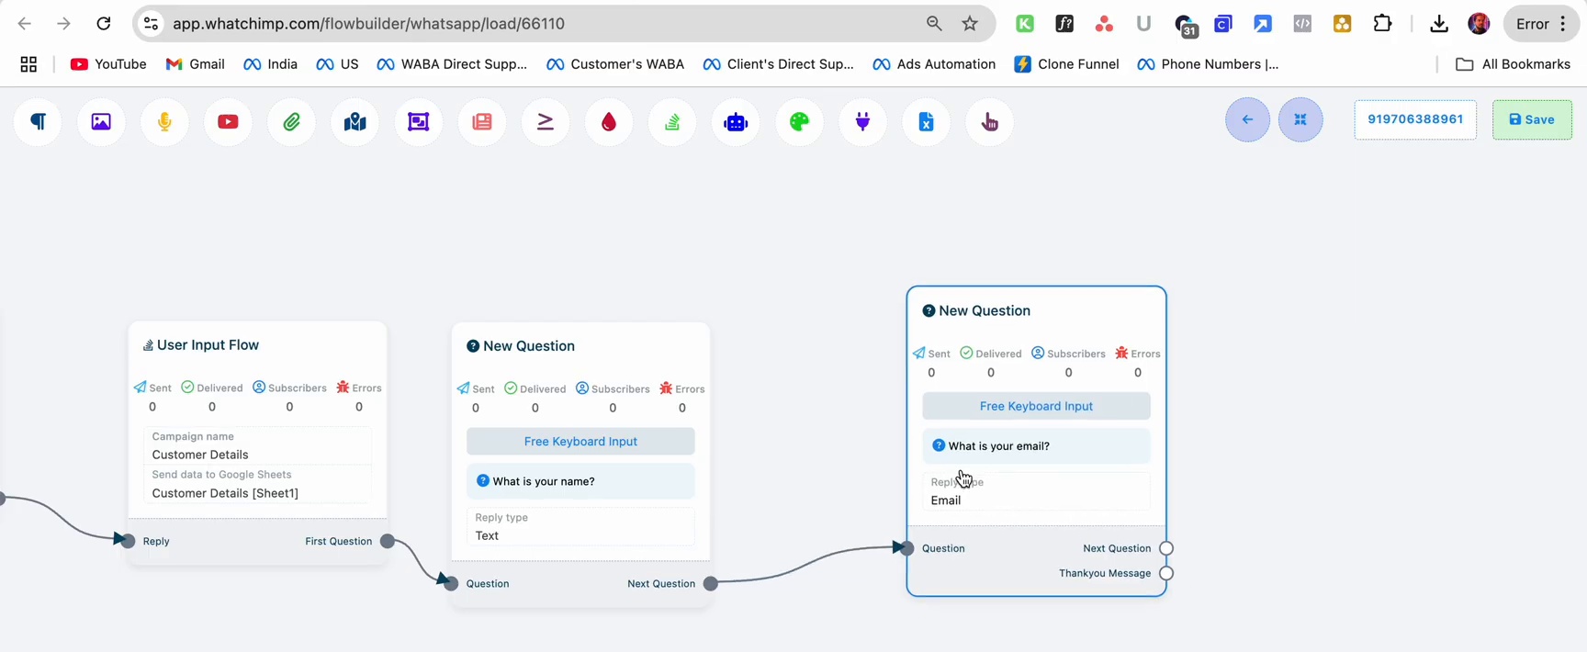Click the Reply input connector on User Input Flow
The image size is (1587, 652).
(x=128, y=541)
